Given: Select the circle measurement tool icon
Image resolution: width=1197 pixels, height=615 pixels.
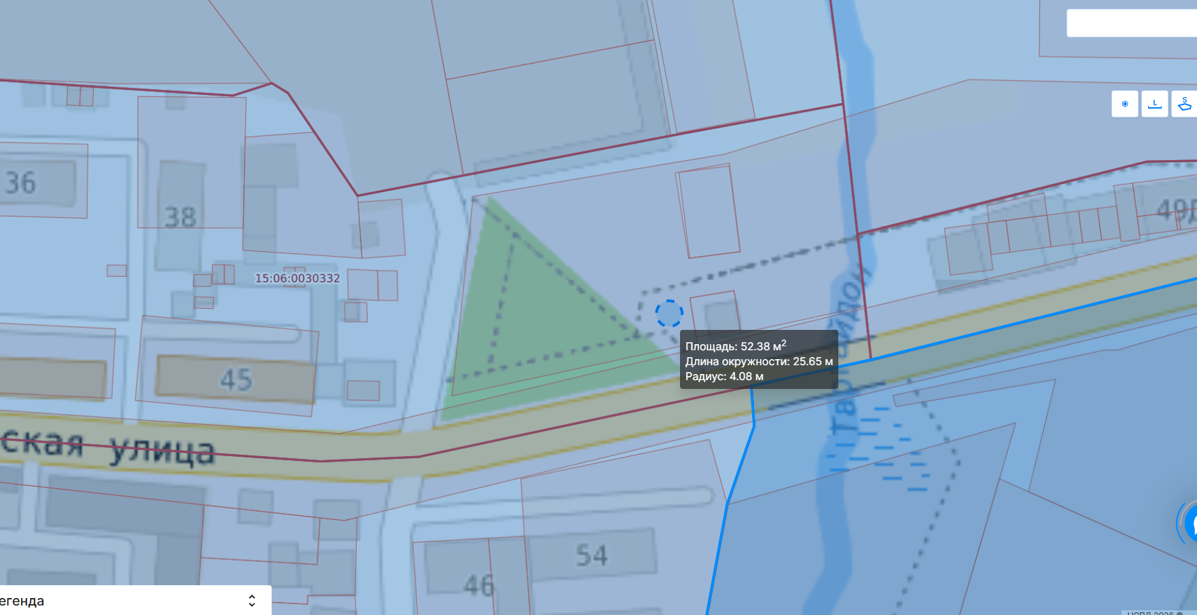Looking at the screenshot, I should (1125, 104).
